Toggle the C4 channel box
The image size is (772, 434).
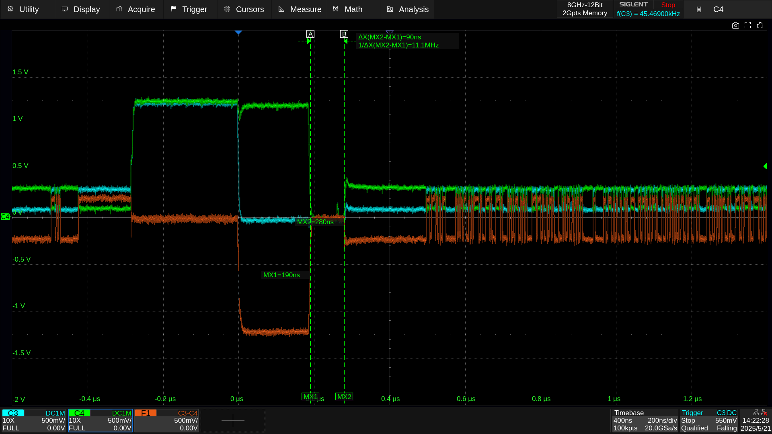point(100,420)
